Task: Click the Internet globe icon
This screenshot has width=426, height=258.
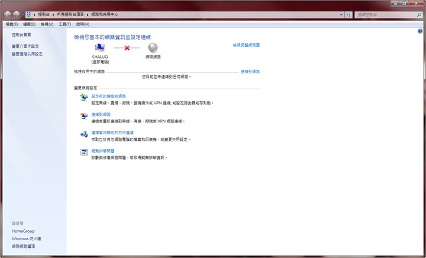Action: coord(153,48)
